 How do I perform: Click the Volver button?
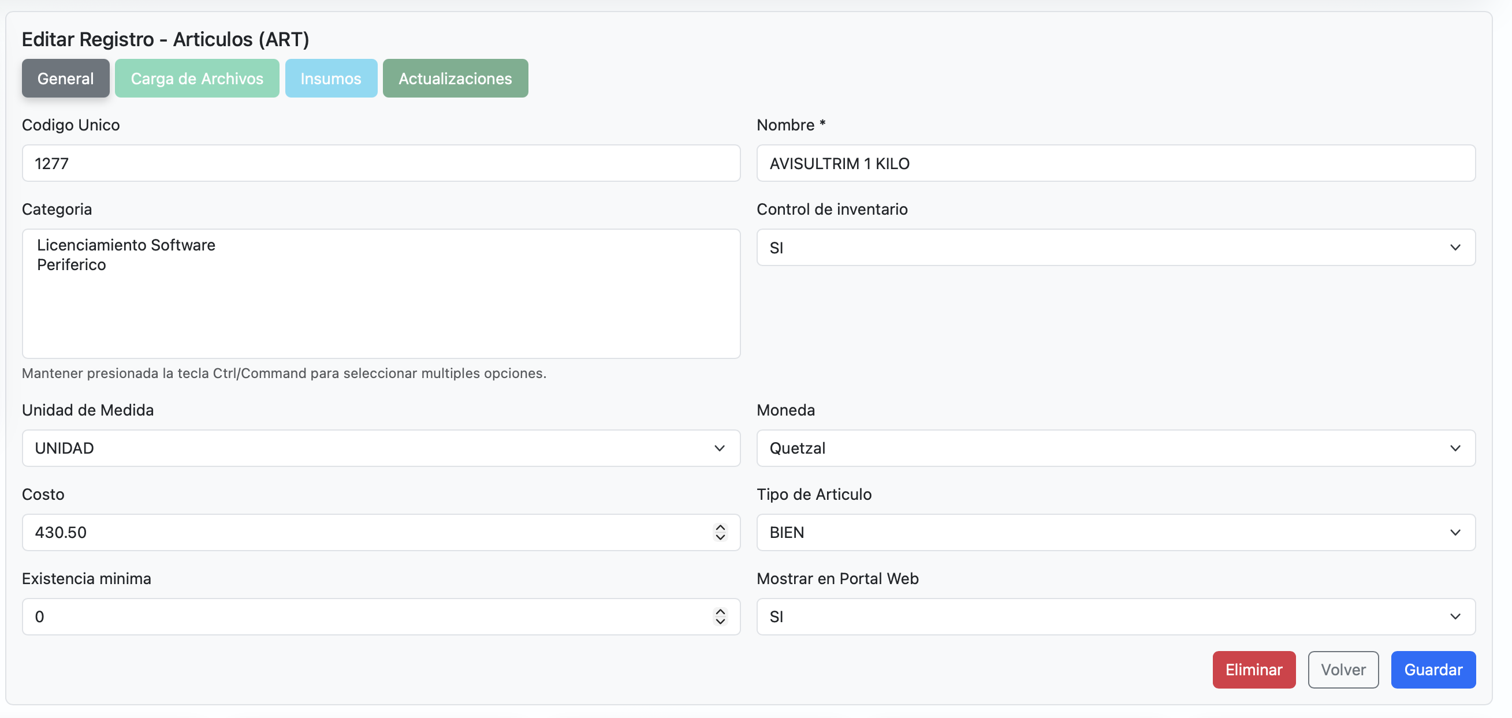1342,670
